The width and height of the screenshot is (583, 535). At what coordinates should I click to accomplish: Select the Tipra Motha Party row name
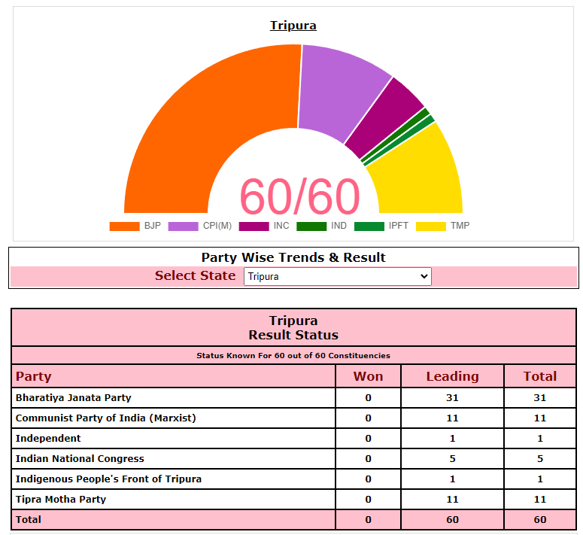pyautogui.click(x=61, y=499)
